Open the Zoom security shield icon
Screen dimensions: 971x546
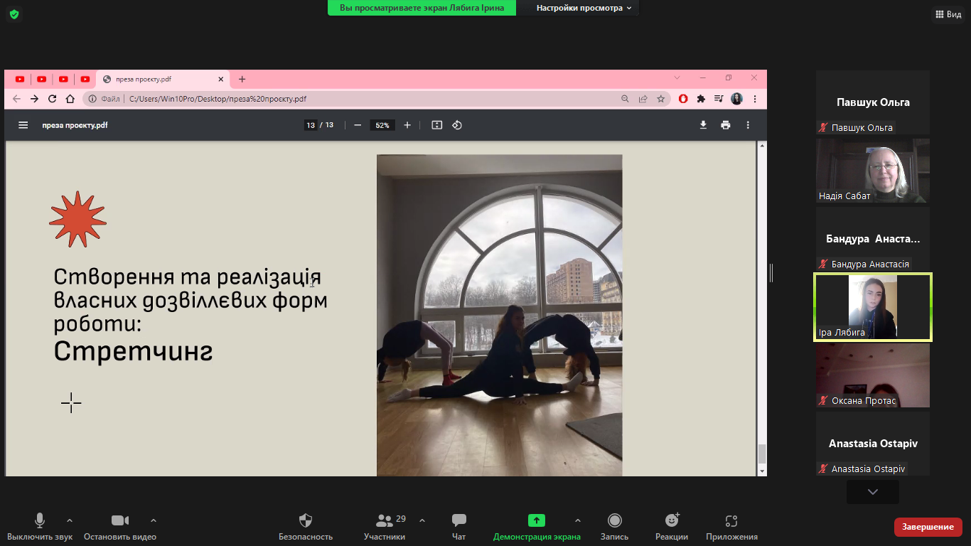pos(305,521)
